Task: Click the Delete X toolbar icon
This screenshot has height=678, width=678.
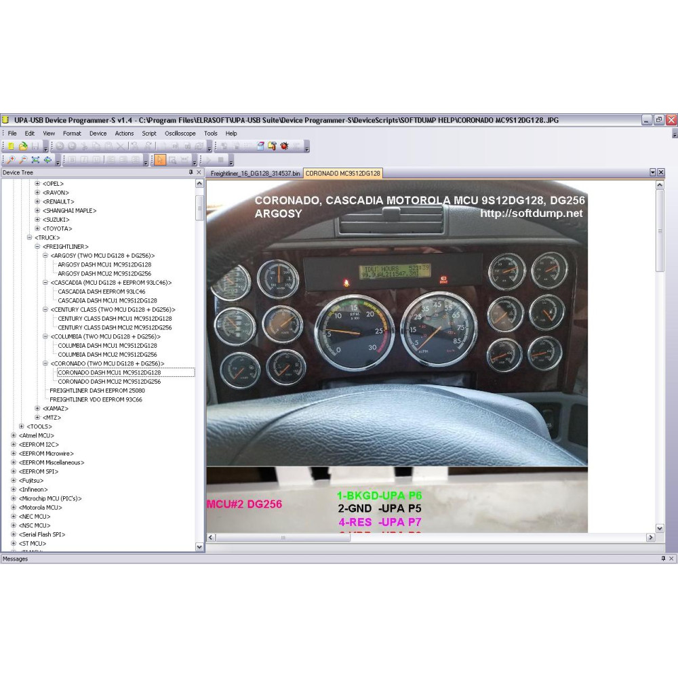Action: pyautogui.click(x=121, y=146)
